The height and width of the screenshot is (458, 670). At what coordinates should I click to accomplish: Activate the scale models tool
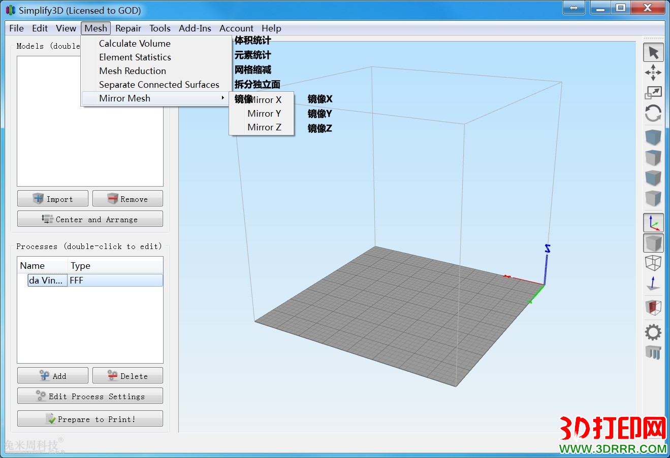click(653, 93)
